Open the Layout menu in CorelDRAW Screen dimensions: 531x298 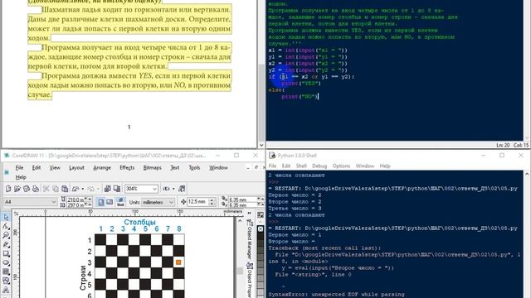coord(76,167)
